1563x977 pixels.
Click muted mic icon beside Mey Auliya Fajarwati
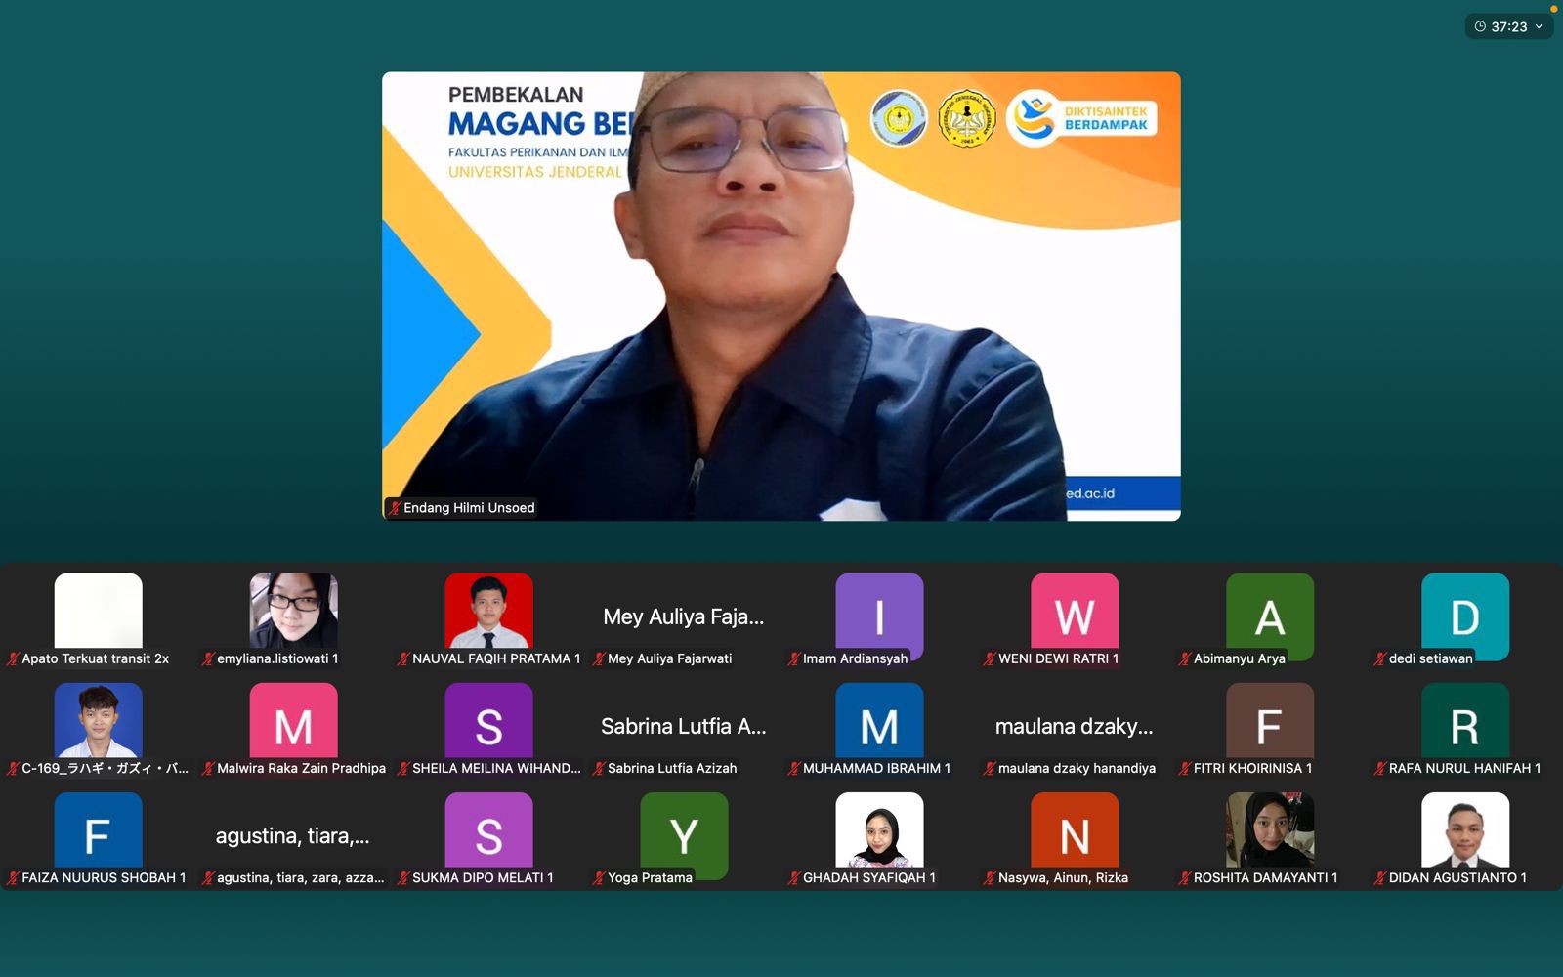pyautogui.click(x=599, y=659)
